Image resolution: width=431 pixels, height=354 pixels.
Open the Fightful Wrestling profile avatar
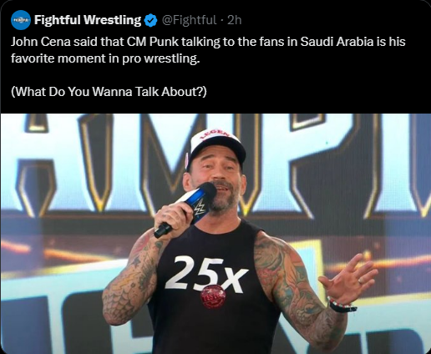coord(21,20)
